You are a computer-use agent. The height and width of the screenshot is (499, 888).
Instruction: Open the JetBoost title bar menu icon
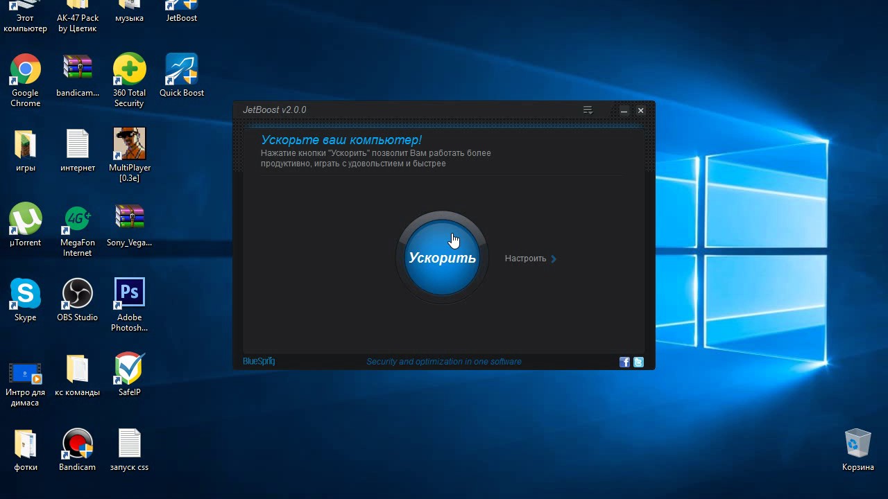[588, 110]
